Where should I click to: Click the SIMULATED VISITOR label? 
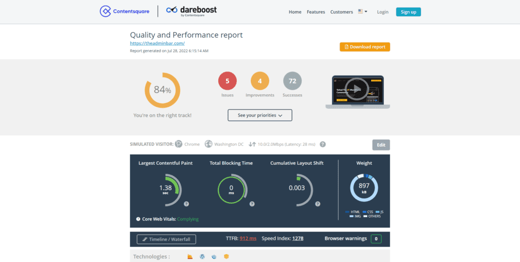pos(151,144)
